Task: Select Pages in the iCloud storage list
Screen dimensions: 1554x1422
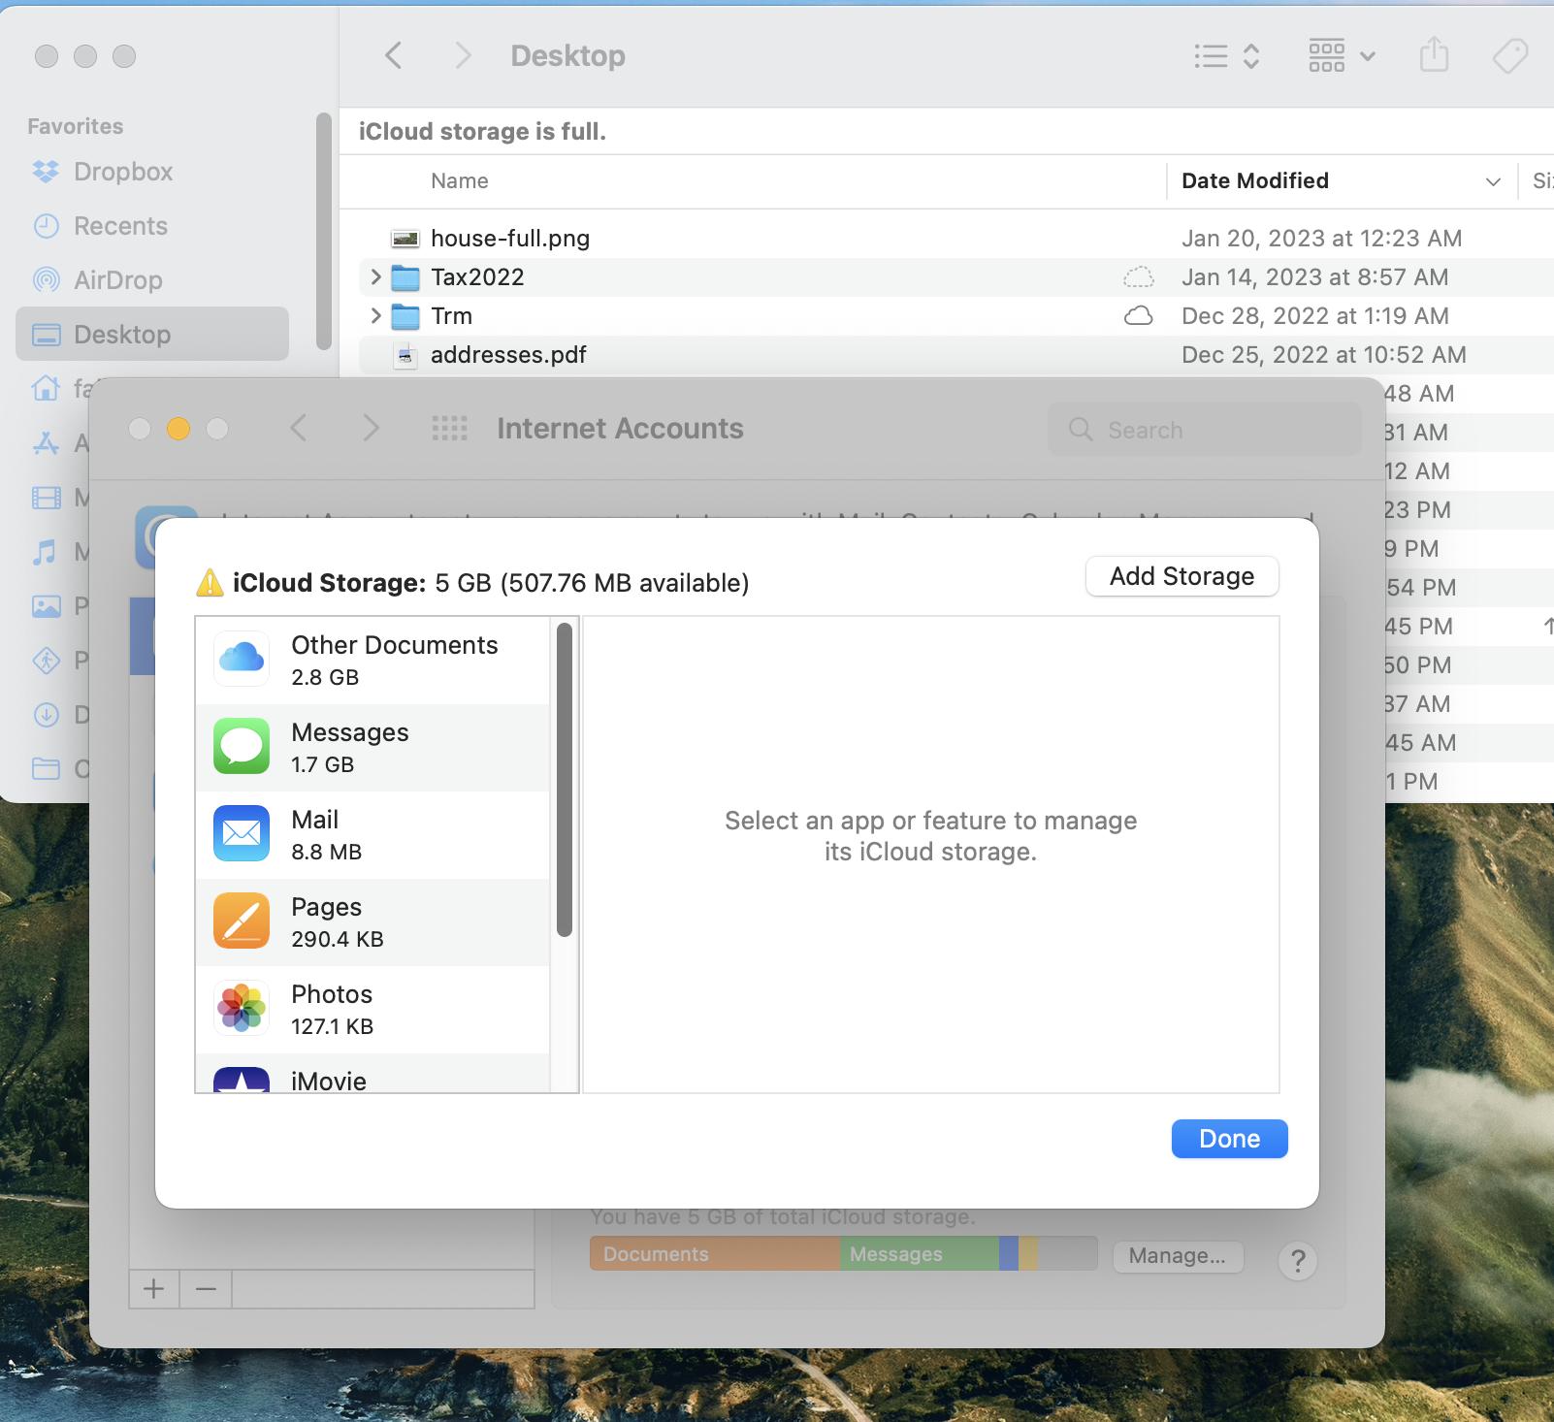Action: 373,921
